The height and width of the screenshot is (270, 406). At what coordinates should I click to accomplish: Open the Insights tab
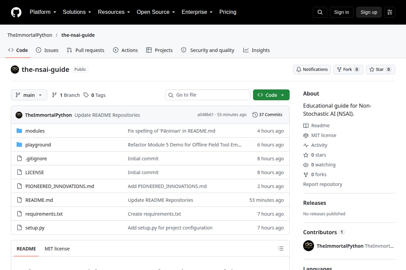tap(256, 50)
